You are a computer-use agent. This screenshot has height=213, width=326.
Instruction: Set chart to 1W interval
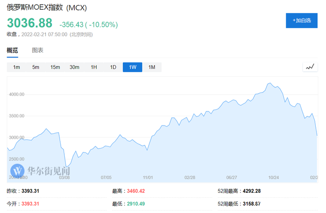point(132,67)
